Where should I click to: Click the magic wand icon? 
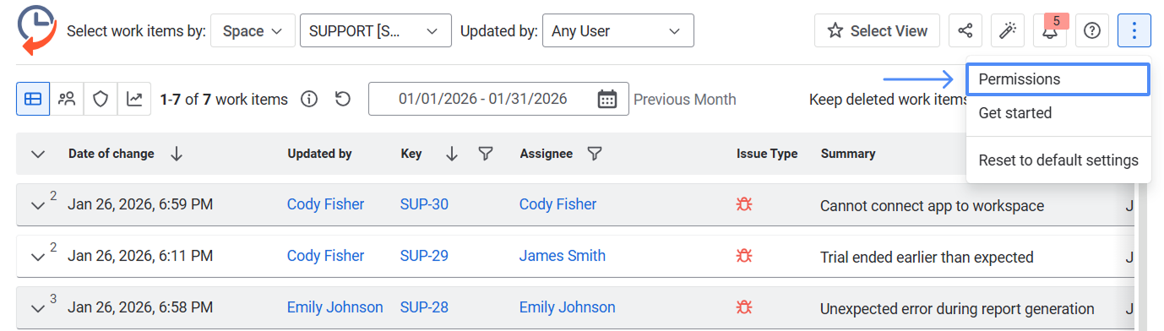1008,30
